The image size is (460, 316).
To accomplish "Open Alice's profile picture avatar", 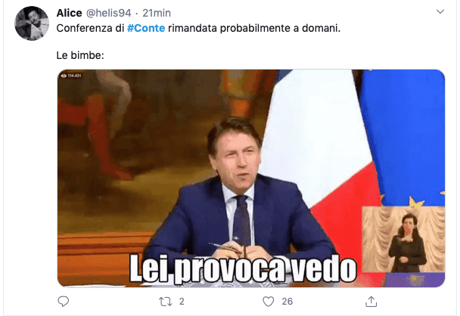I will [x=32, y=23].
